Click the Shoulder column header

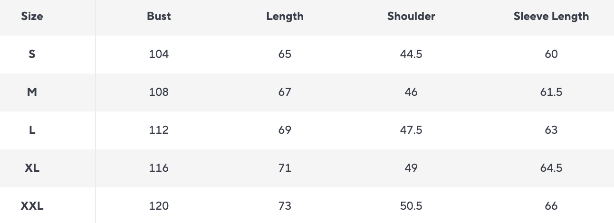(411, 16)
